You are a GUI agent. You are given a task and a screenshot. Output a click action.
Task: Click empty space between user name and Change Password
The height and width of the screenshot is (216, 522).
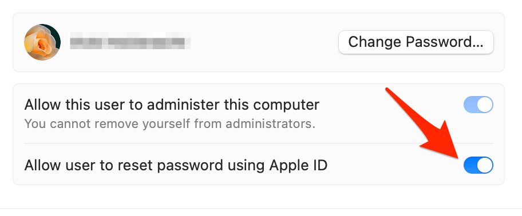point(264,42)
